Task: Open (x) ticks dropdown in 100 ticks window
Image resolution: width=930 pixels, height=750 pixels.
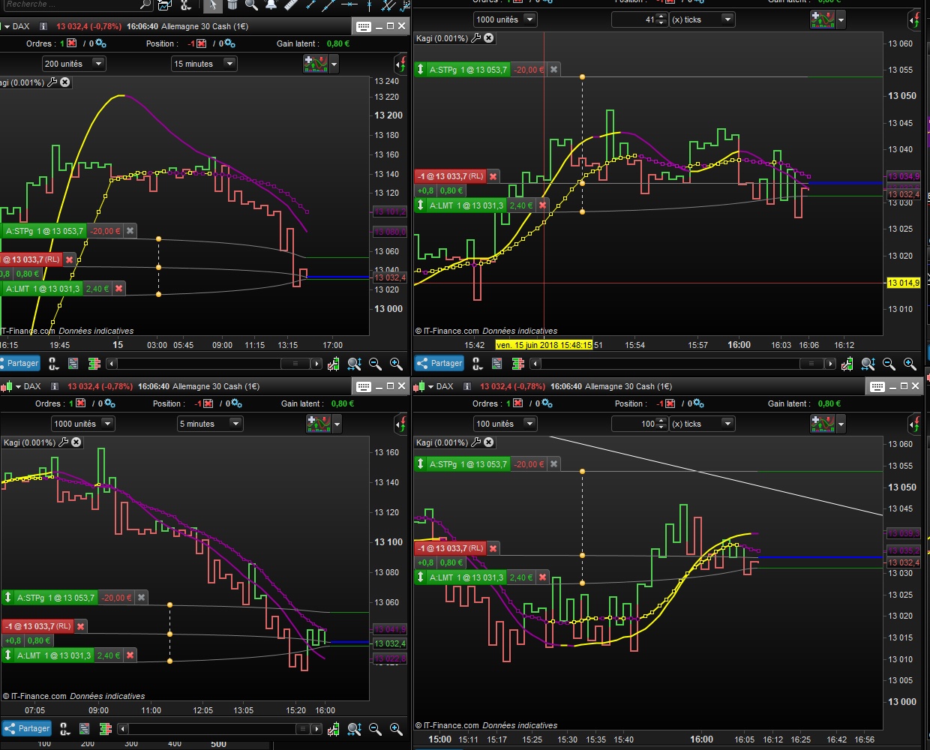Action: pyautogui.click(x=702, y=424)
